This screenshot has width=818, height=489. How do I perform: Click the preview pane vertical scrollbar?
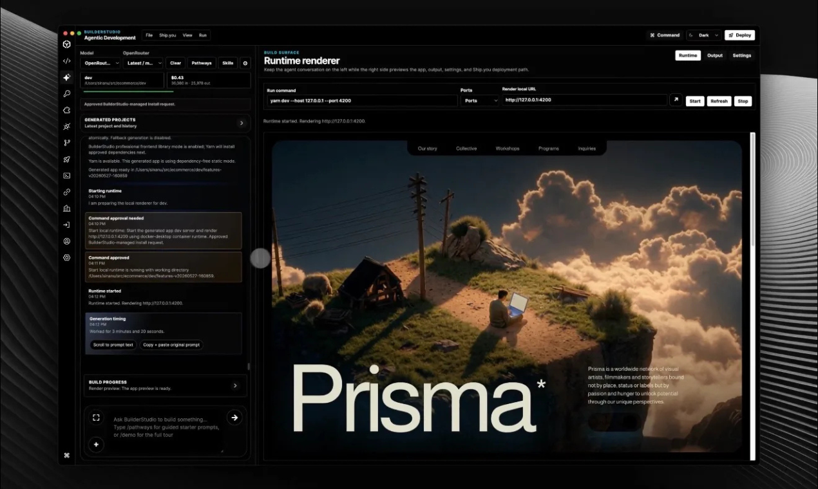point(753,190)
